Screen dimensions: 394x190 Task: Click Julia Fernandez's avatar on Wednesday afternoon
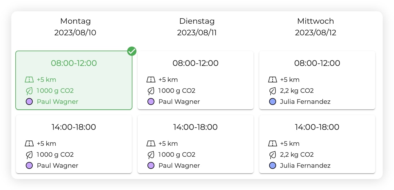point(273,165)
